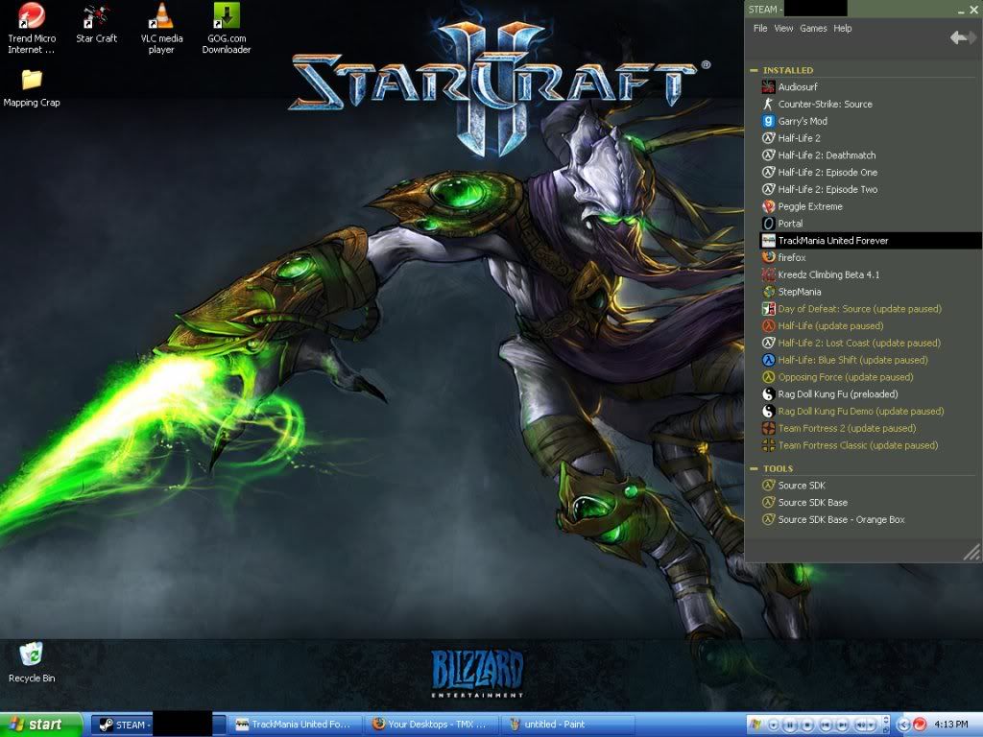Select Portal in the games list
The image size is (983, 737).
[x=781, y=223]
